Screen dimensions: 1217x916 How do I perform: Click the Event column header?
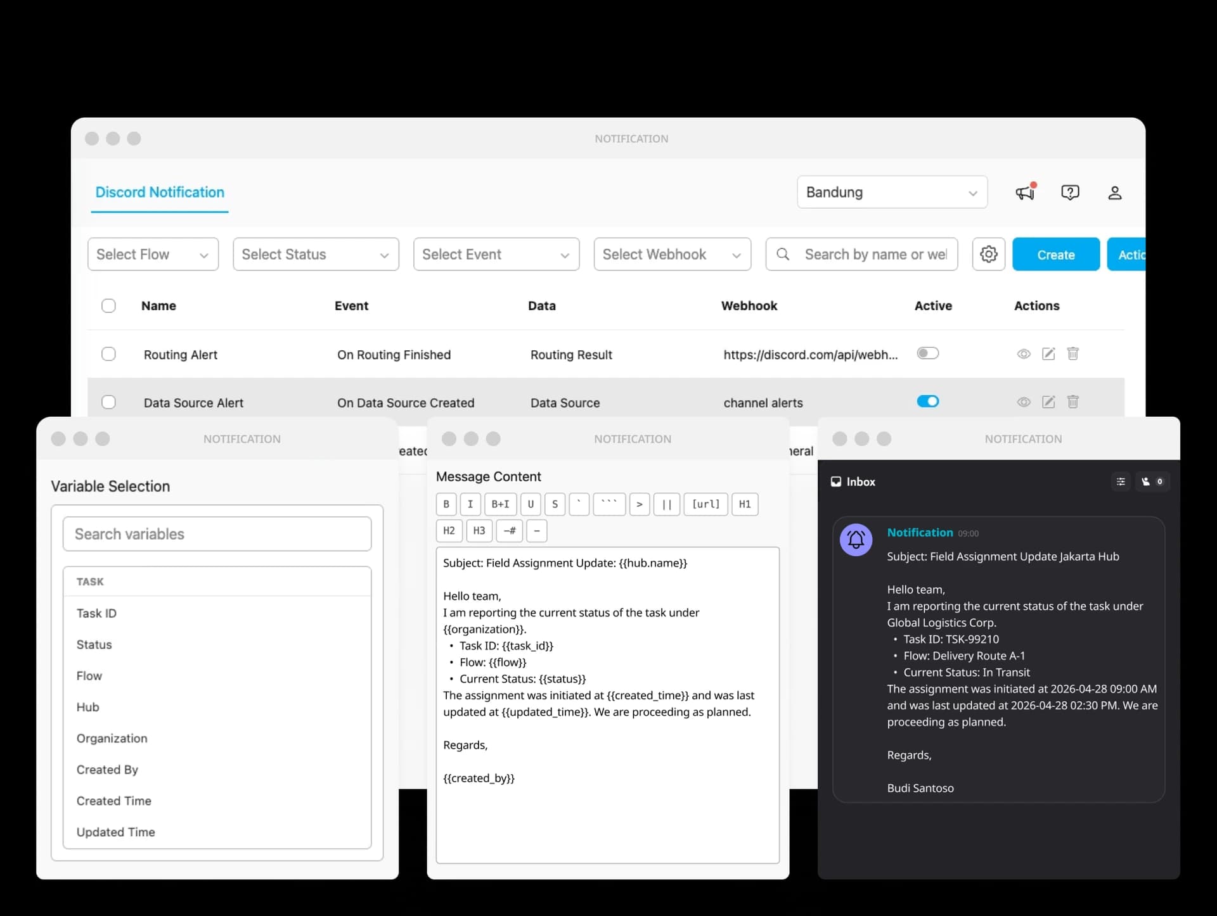351,306
